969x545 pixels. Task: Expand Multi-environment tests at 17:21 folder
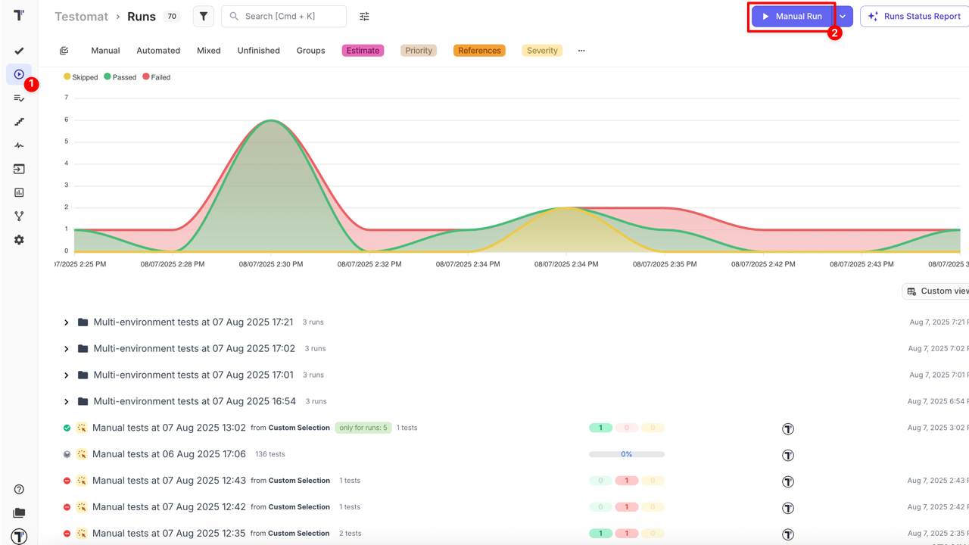tap(67, 322)
